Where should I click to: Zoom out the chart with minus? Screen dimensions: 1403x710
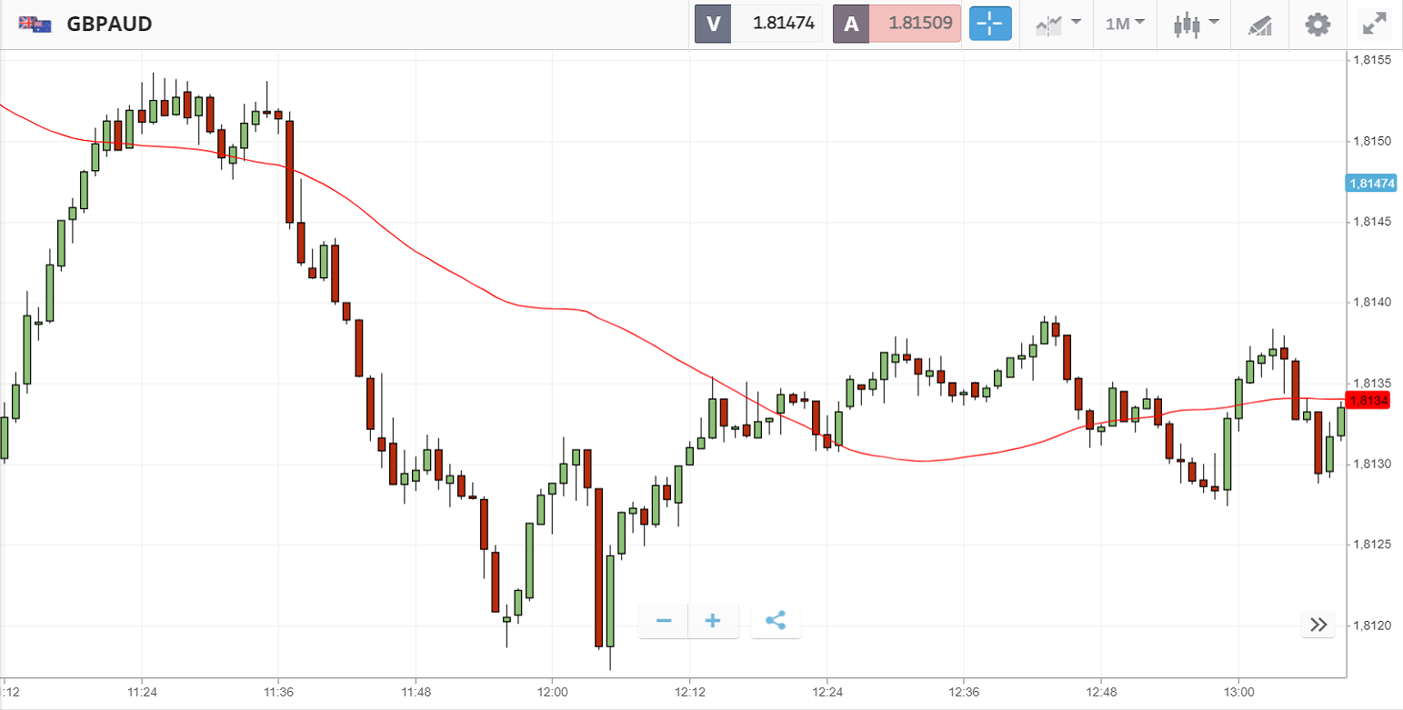coord(664,621)
